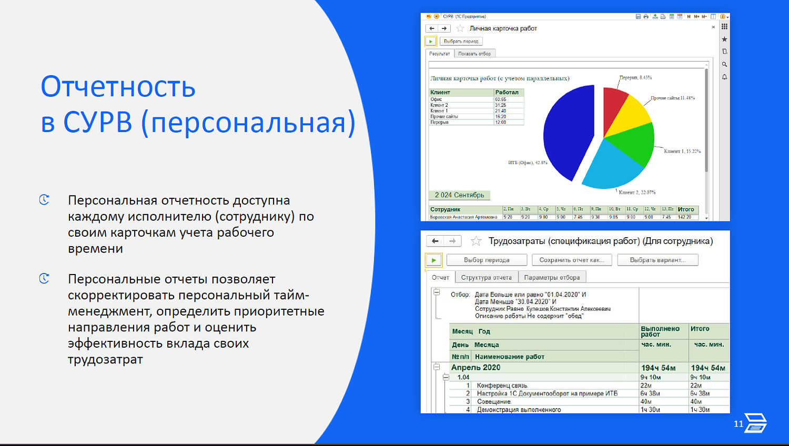Screen dimensions: 789x446
Task: Click the Save icon in СУРВ title bar
Action: 638,16
